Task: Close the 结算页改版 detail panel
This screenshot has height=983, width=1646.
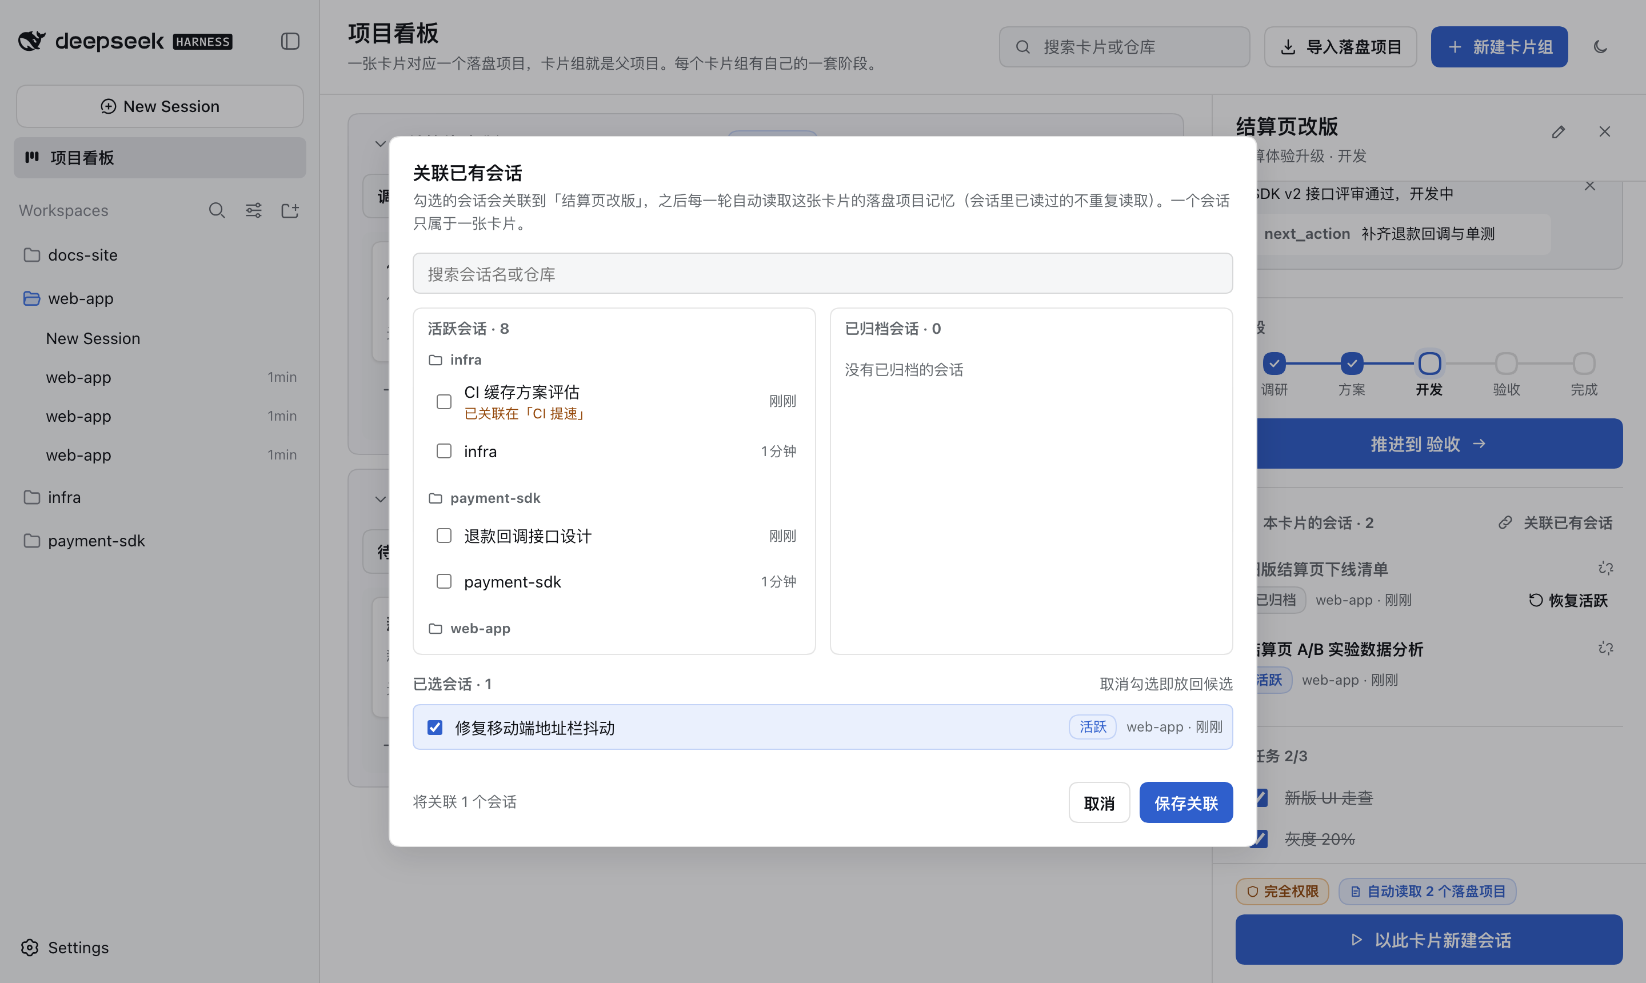Action: (x=1604, y=132)
